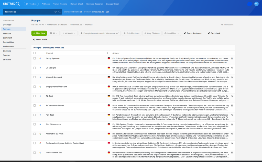Tick the checkbox for Eshop Systeme
The width and height of the screenshot is (262, 162).
click(35, 58)
